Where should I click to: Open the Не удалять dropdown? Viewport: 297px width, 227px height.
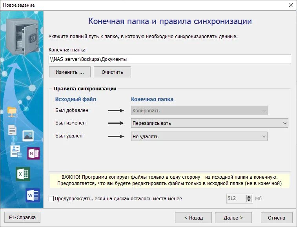(x=199, y=136)
